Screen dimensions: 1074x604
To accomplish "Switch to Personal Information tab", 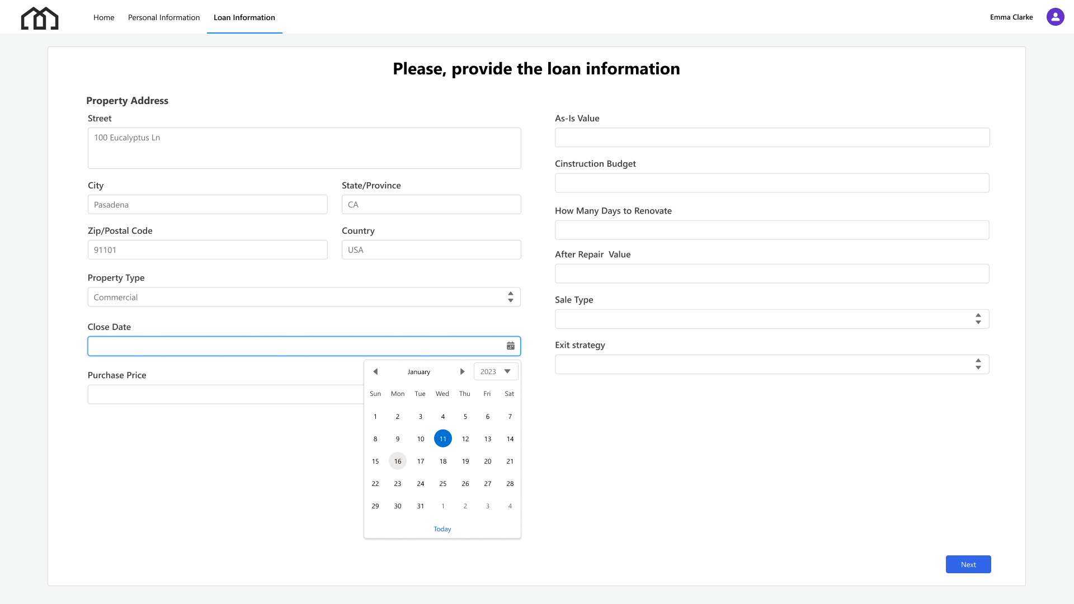I will (x=164, y=17).
